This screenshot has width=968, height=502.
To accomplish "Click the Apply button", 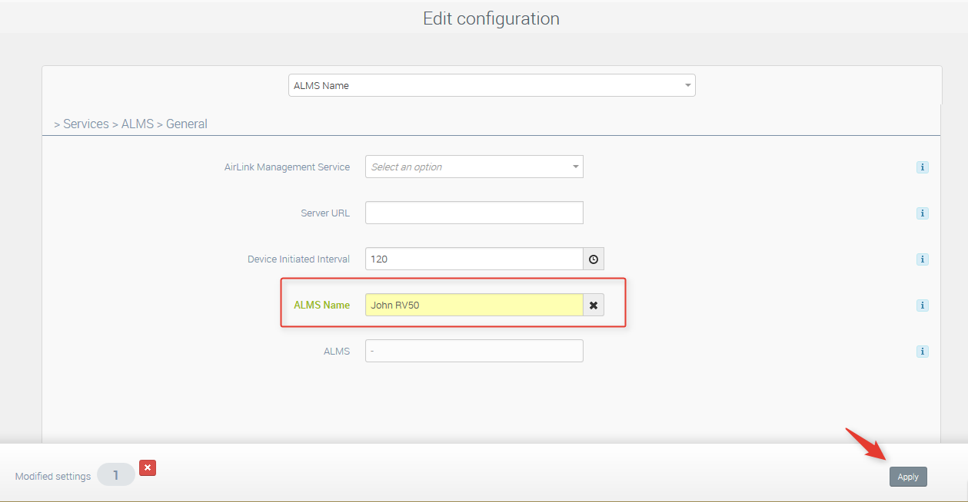I will coord(908,477).
